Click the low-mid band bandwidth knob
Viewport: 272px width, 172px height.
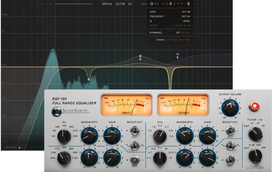tap(89, 158)
